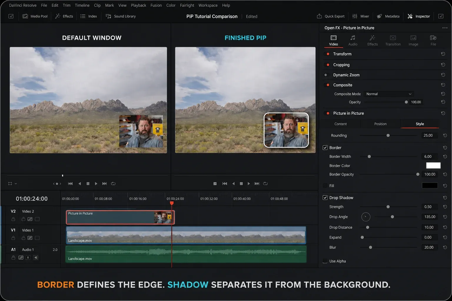Switch to Inspector Audio tab

pos(353,41)
